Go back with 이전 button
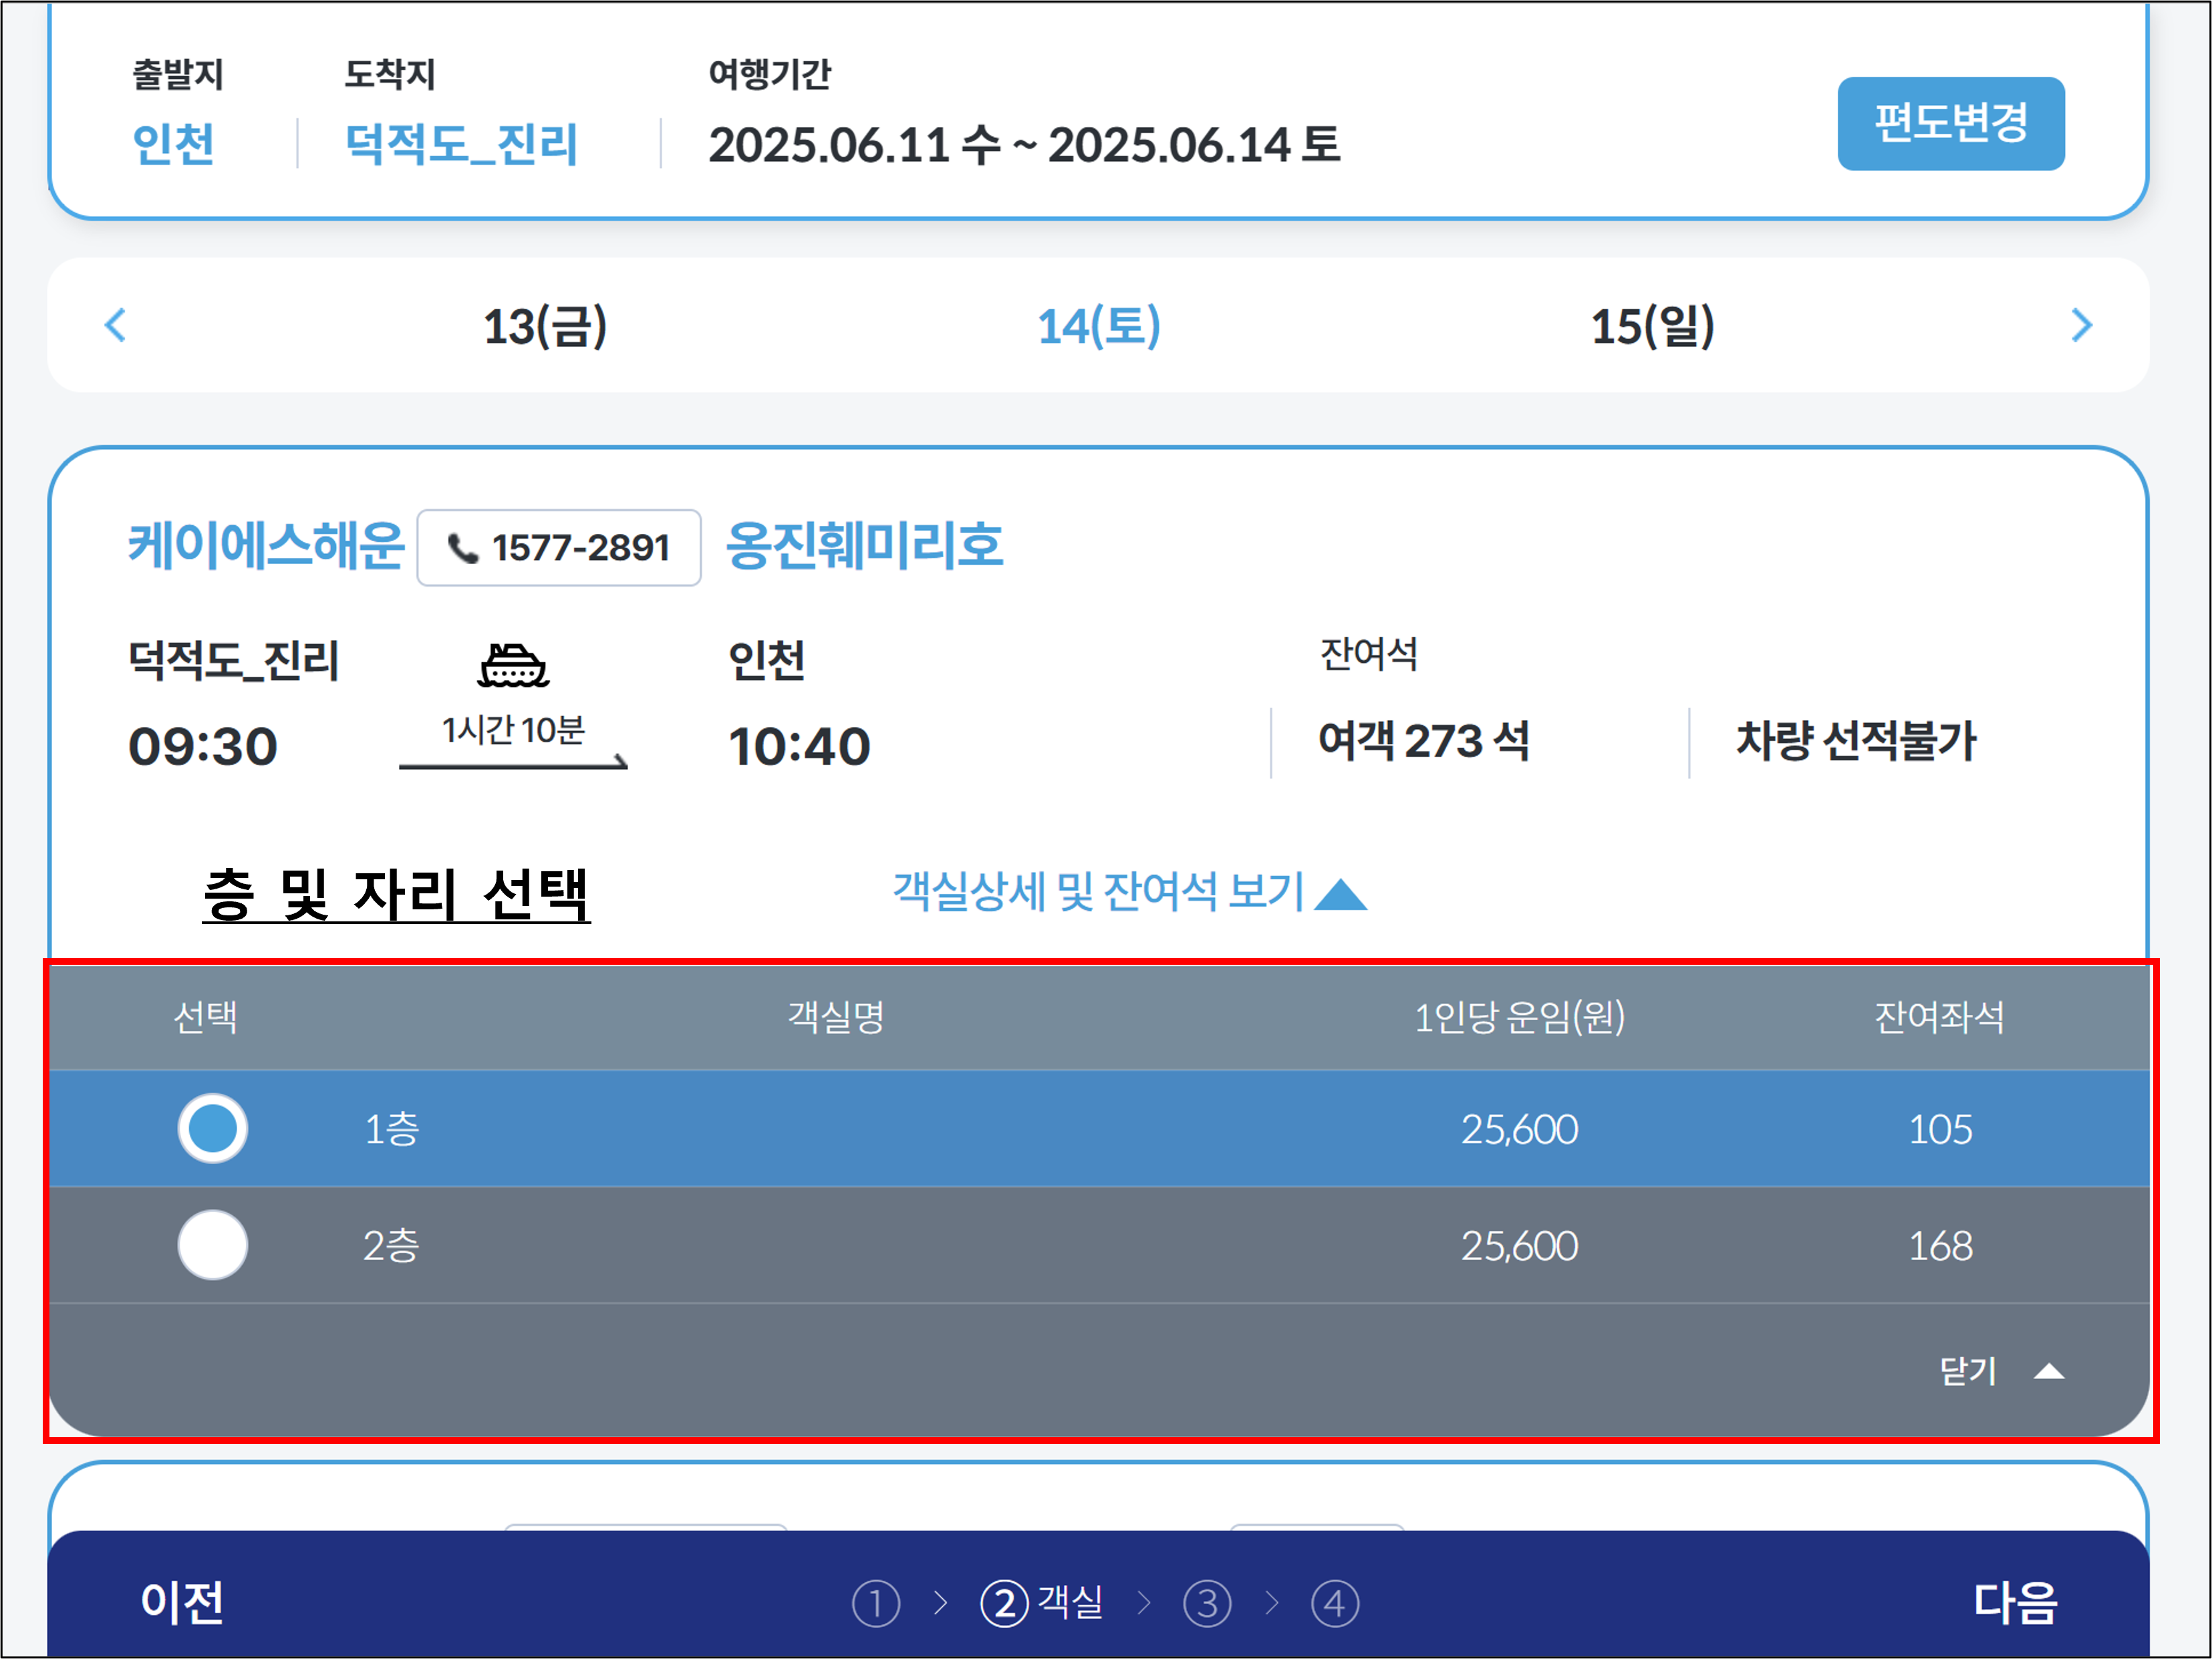 tap(182, 1602)
